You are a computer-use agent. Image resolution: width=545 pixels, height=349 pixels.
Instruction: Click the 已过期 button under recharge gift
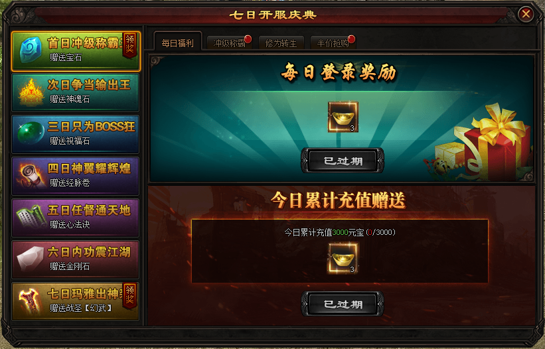(x=343, y=304)
